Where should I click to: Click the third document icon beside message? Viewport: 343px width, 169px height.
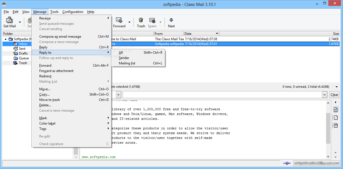336,125
